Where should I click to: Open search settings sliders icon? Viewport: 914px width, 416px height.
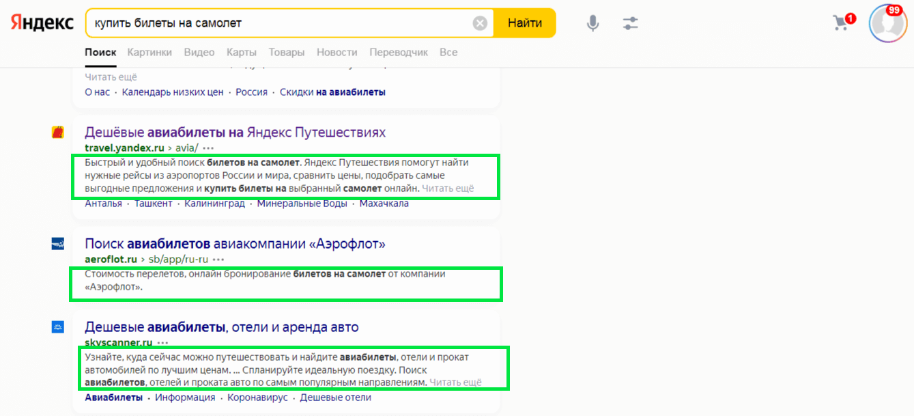point(630,24)
